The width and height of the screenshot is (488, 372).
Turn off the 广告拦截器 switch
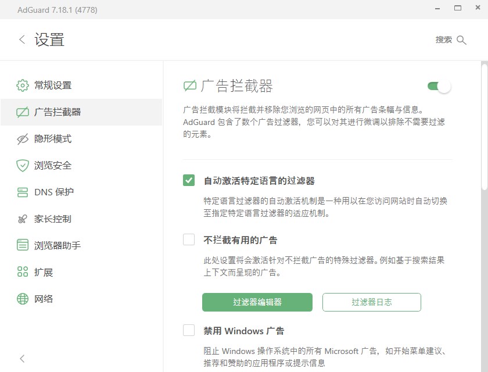[x=439, y=86]
